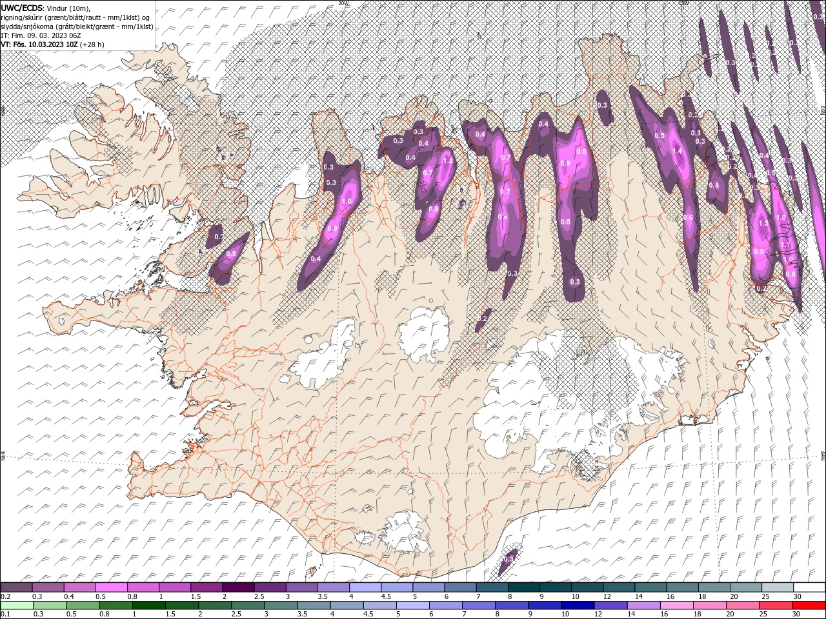Image resolution: width=826 pixels, height=619 pixels.
Task: Click the snow legend swatch between 0.2 and 0.3
Action: [16, 587]
